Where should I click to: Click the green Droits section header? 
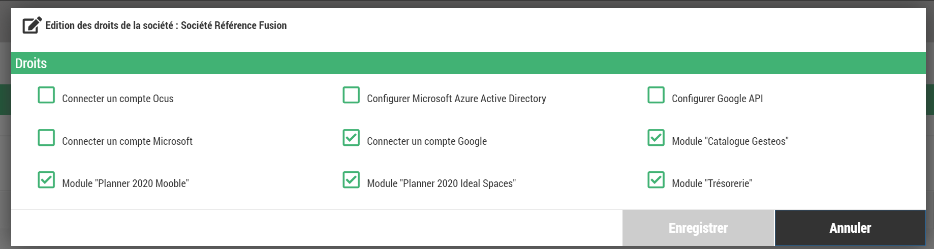[468, 63]
